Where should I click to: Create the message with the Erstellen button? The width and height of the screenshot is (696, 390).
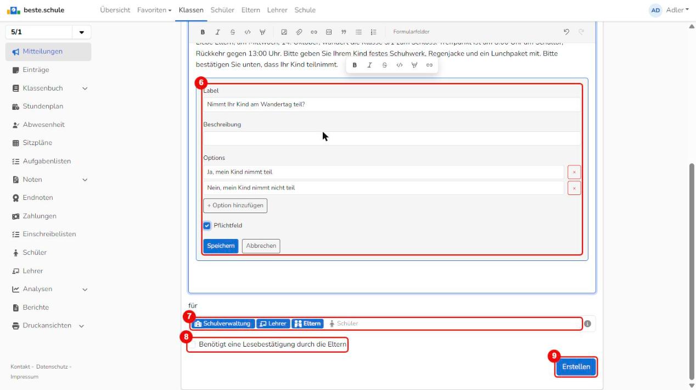576,367
